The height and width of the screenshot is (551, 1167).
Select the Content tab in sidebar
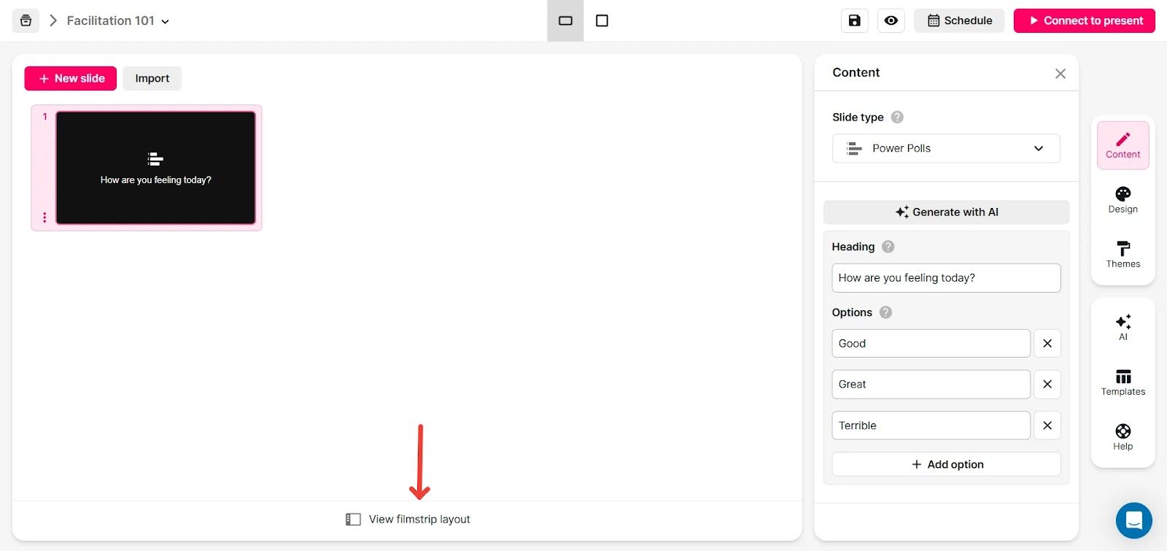point(1123,145)
